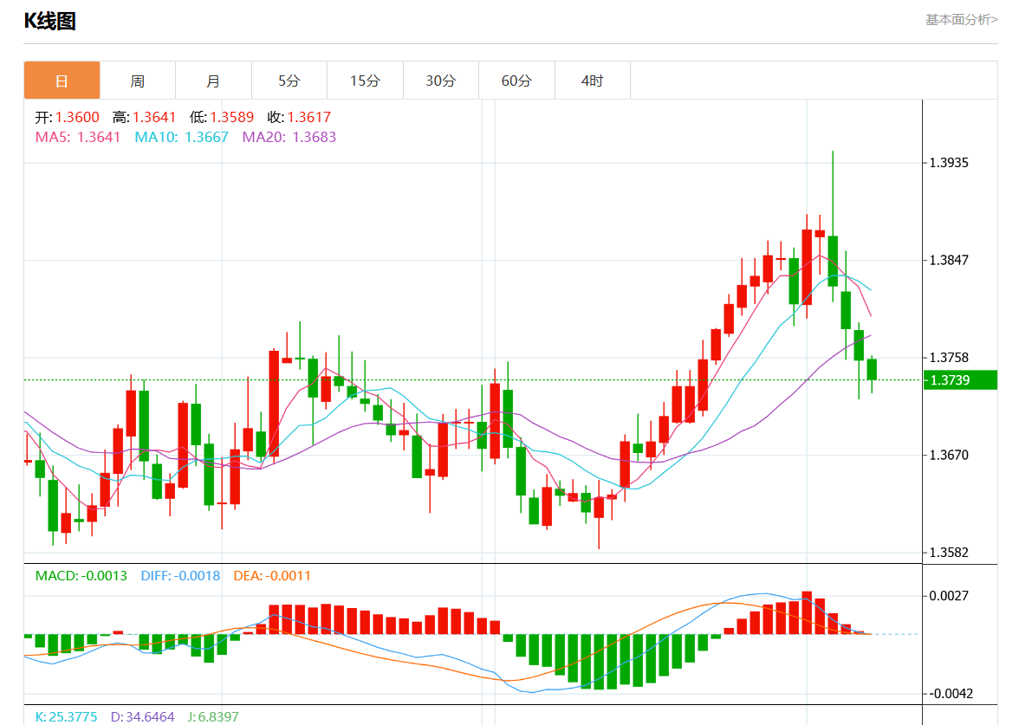Click the 0.0027 MACD axis label

(949, 596)
